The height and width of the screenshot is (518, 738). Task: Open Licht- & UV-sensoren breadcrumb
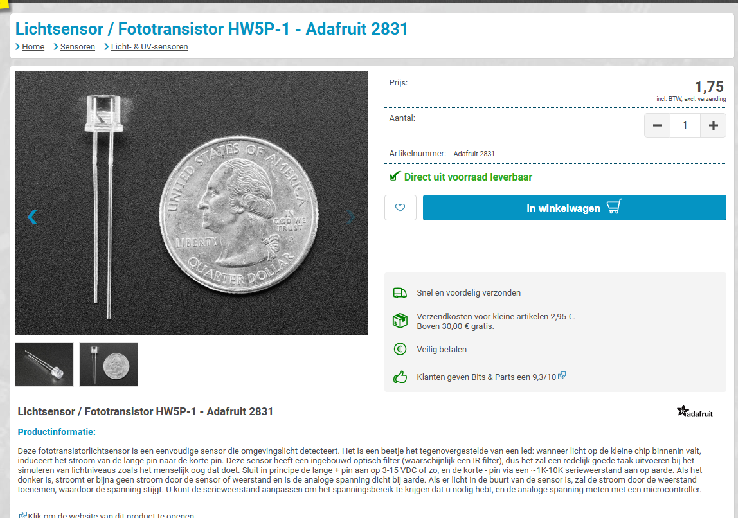[149, 47]
